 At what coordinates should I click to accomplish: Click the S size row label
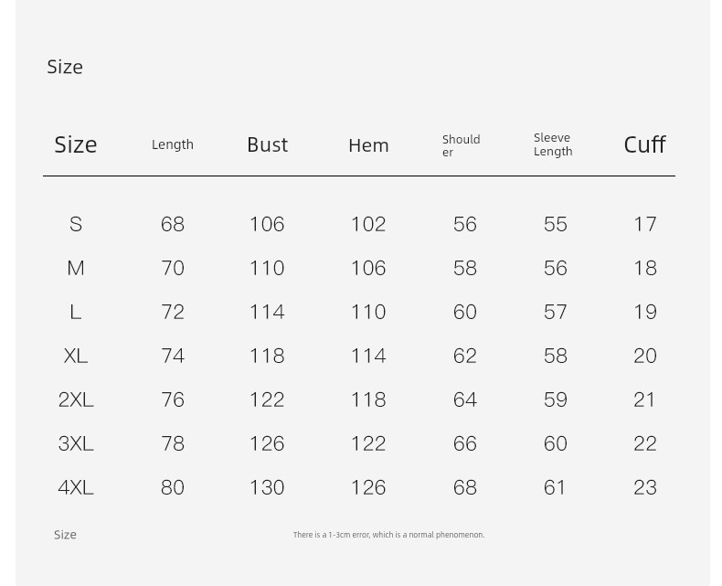[x=76, y=224]
